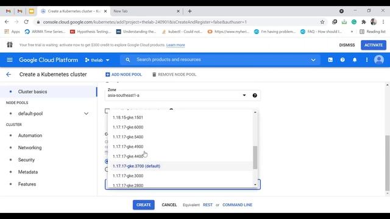Switch to the yellow pinned tab
This screenshot has height=219, width=390.
click(x=31, y=11)
